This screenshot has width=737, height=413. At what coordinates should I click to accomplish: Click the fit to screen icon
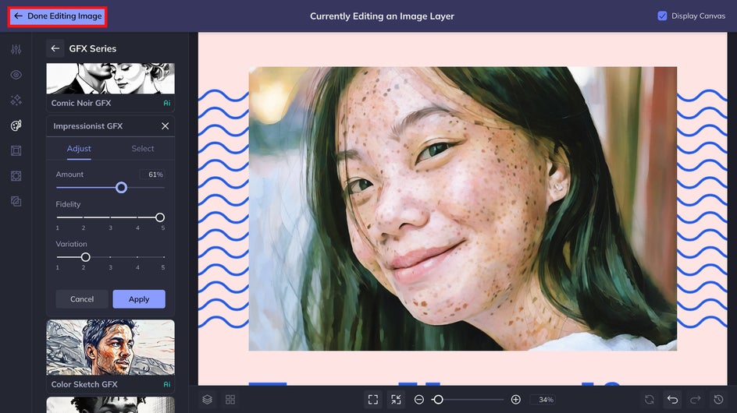(x=373, y=400)
